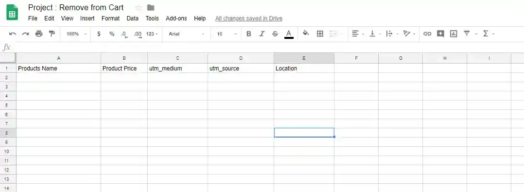
Task: Increase decimal places
Action: pos(138,34)
